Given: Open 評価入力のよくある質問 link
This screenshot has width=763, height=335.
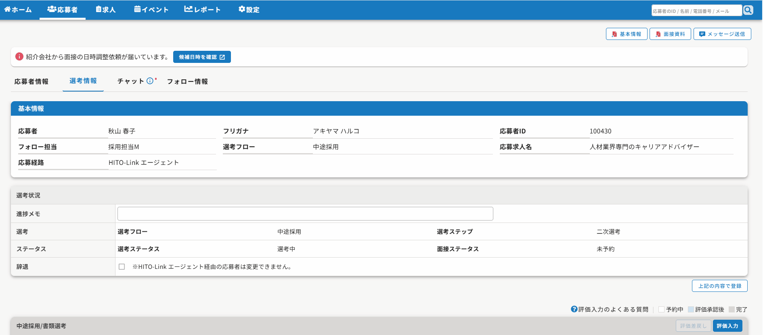Looking at the screenshot, I should coord(613,309).
